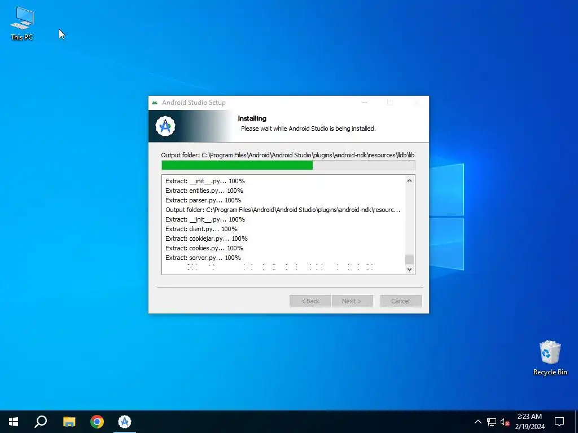Click the log scrollbar up arrow
The height and width of the screenshot is (433, 578).
pyautogui.click(x=409, y=180)
